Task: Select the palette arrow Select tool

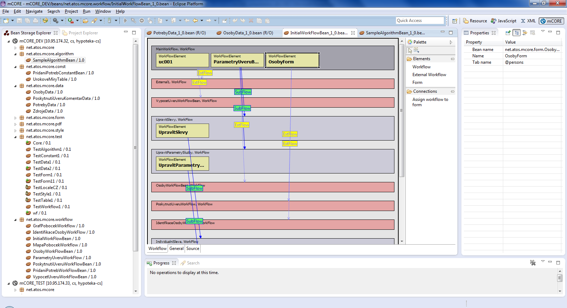Action: (410, 50)
